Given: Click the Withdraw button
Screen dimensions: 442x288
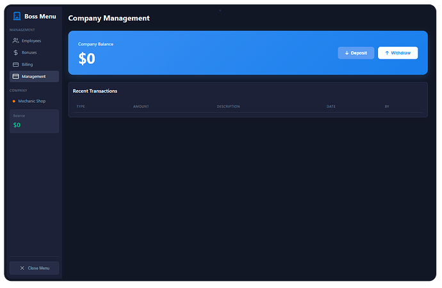Looking at the screenshot, I should click(x=398, y=53).
